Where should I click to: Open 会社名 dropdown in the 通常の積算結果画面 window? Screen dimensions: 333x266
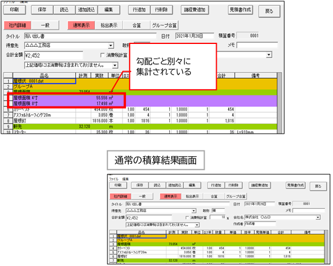318,217
